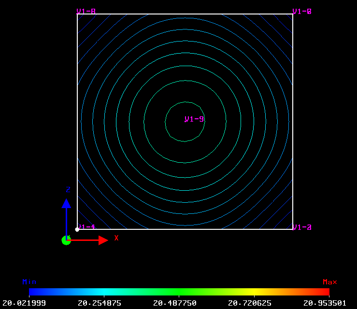
Task: Select the V1-2 vertex label
Action: 302,227
